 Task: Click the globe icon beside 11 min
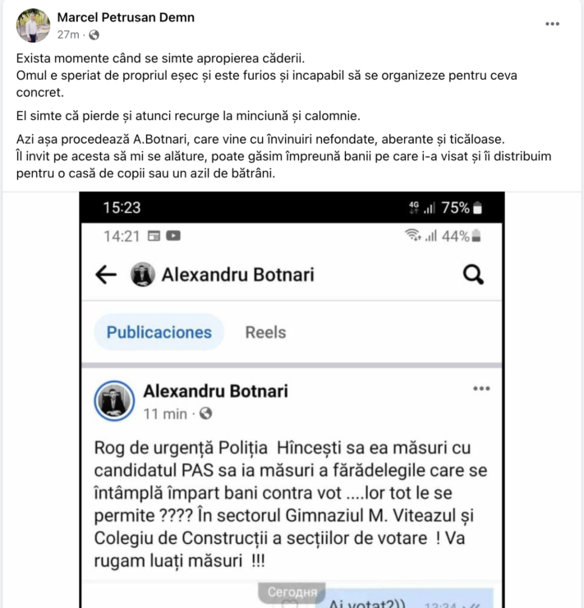coord(205,413)
